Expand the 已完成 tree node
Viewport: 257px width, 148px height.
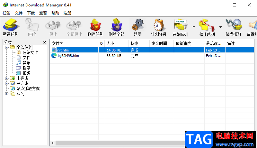pos(6,83)
